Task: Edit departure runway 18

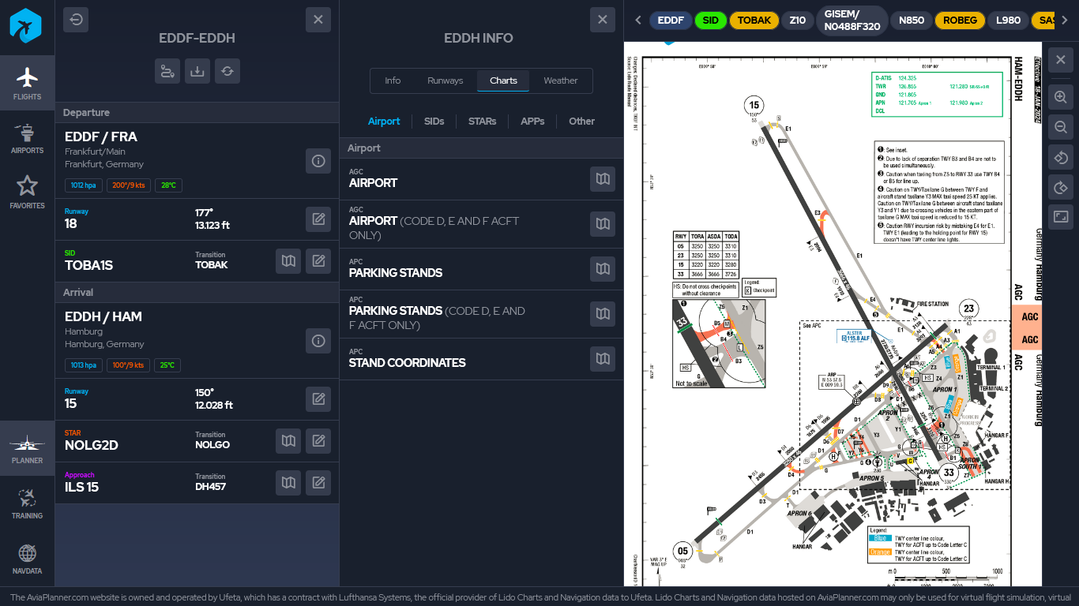Action: coord(318,219)
